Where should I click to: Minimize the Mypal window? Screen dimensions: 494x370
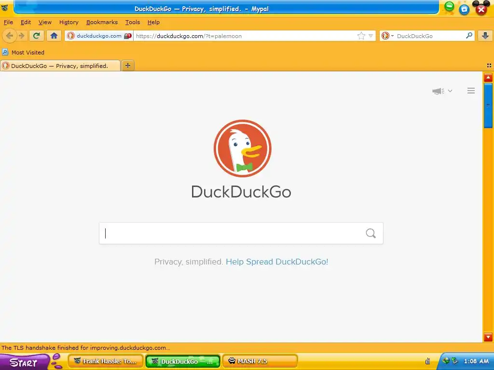coord(449,7)
